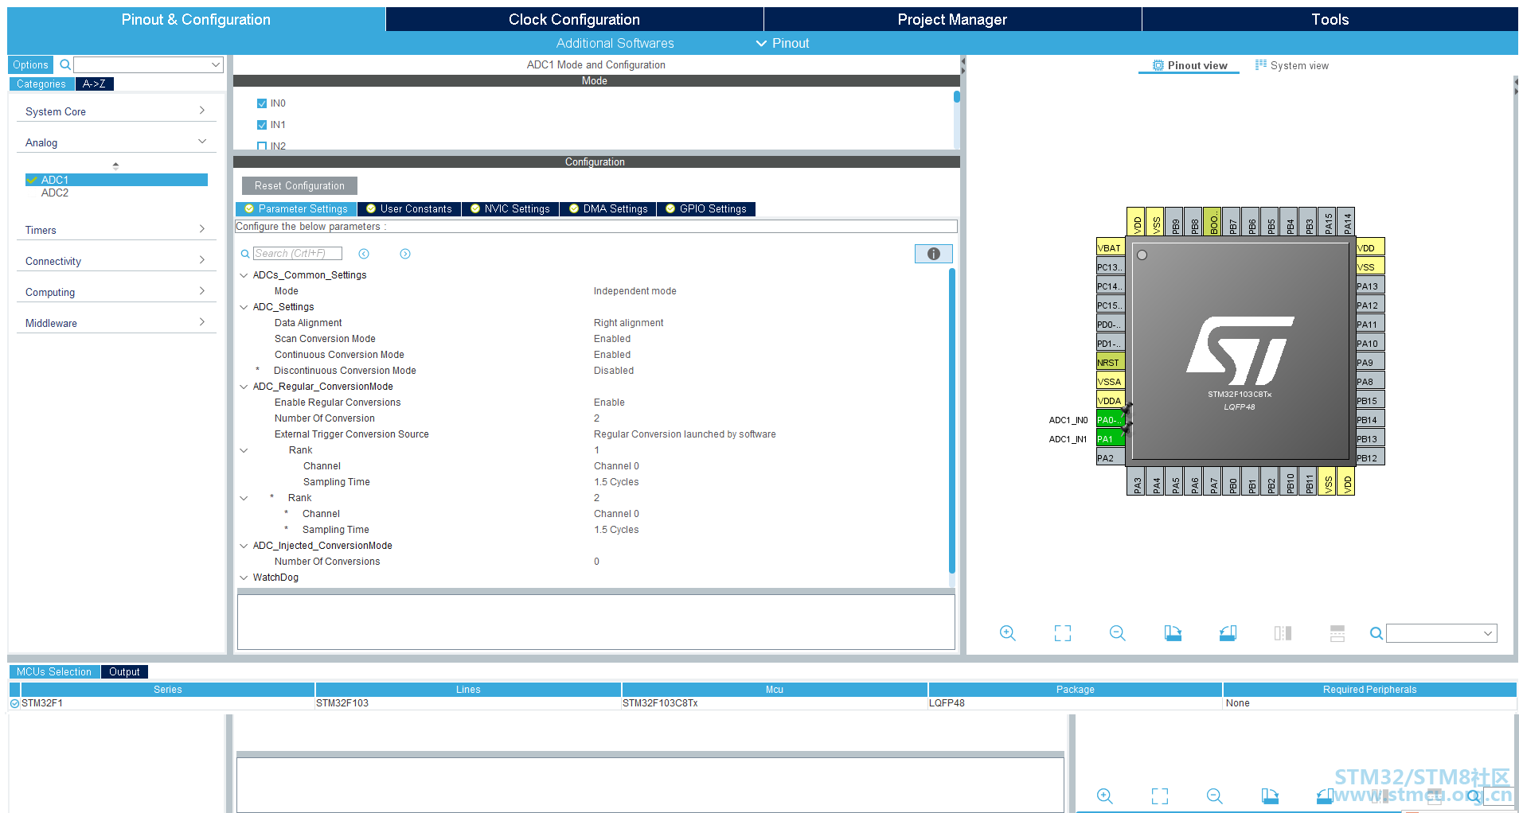This screenshot has width=1519, height=813.
Task: Go to next parameter search result
Action: (405, 254)
